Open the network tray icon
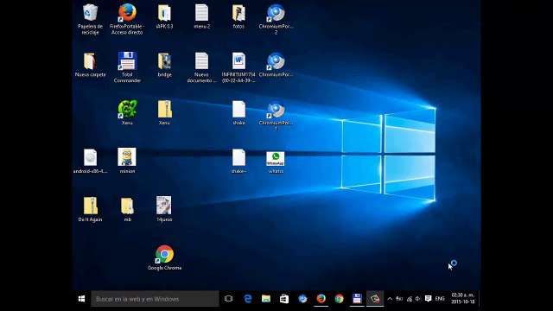 [x=409, y=299]
